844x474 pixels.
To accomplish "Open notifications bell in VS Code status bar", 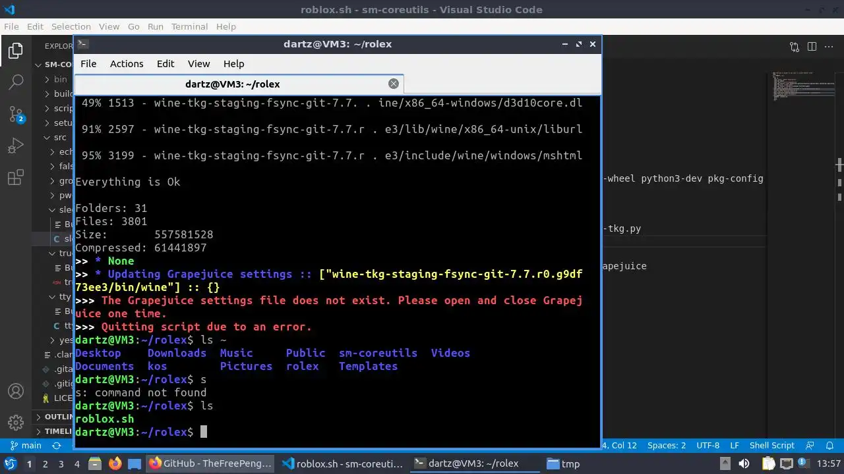I will (x=829, y=446).
